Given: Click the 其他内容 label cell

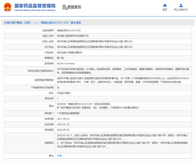Looking at the screenshot, I should (x=30, y=99).
